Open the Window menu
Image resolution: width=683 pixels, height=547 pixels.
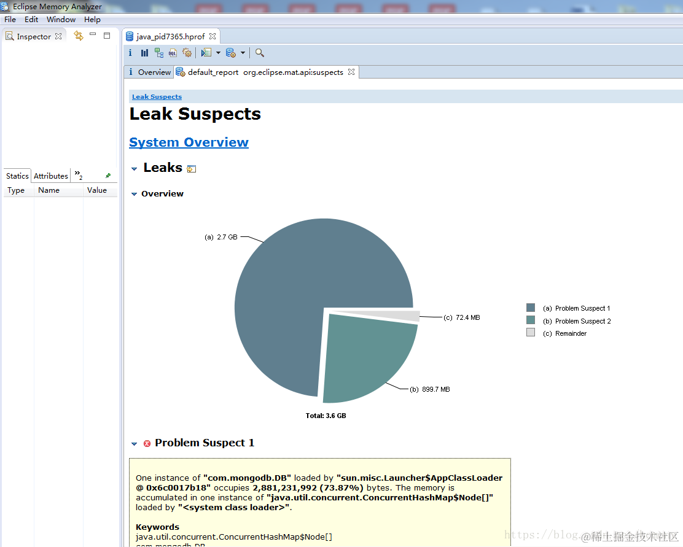[x=61, y=20]
